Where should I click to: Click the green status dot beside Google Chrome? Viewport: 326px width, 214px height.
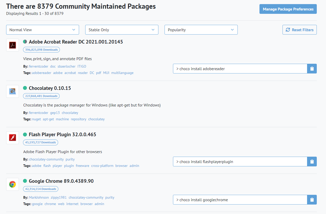(x=25, y=181)
